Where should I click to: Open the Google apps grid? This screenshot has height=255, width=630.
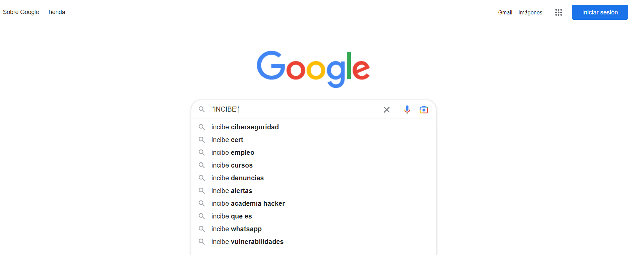click(558, 12)
